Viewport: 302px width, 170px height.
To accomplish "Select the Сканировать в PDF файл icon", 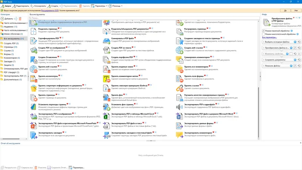I will click(x=106, y=41).
